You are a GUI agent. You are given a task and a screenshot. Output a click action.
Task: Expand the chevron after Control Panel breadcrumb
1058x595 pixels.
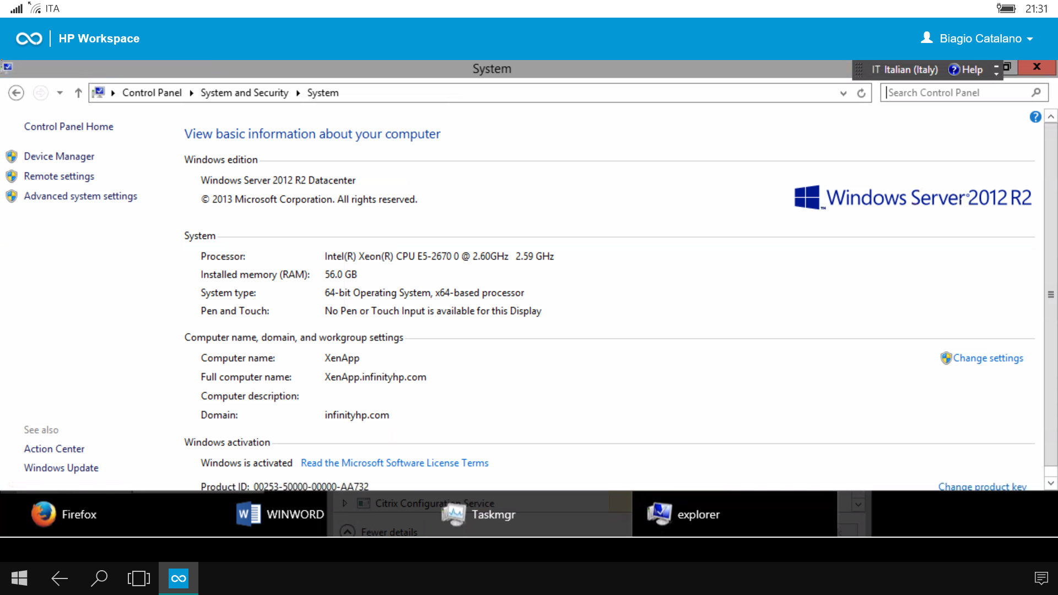click(191, 93)
